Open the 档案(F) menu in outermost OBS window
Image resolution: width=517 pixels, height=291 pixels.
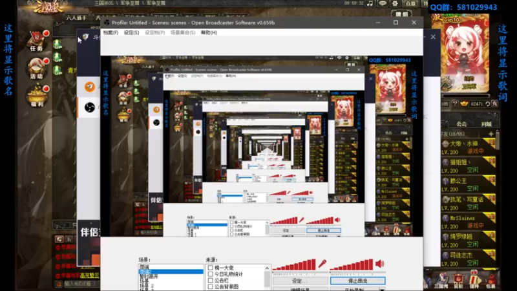click(111, 33)
